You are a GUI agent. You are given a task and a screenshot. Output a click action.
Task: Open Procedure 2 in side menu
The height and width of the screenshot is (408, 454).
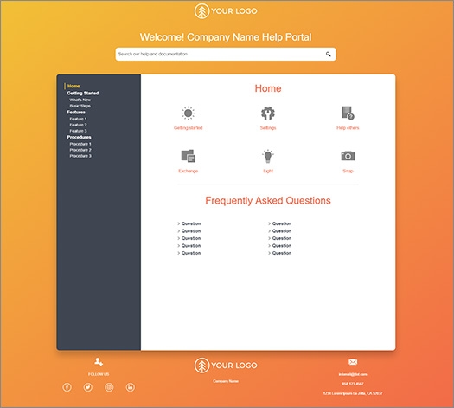pyautogui.click(x=80, y=150)
